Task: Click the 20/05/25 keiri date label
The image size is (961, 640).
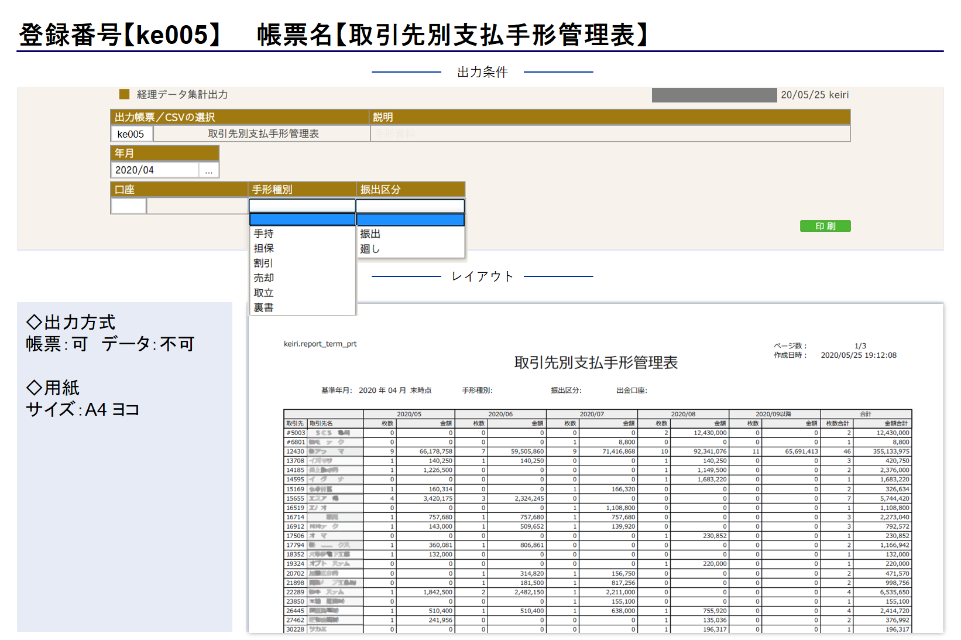Action: click(x=815, y=95)
